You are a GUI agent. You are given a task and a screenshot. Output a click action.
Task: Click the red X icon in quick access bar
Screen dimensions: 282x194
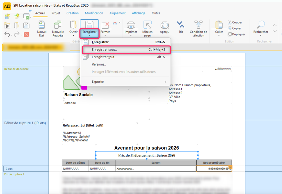click(26, 34)
